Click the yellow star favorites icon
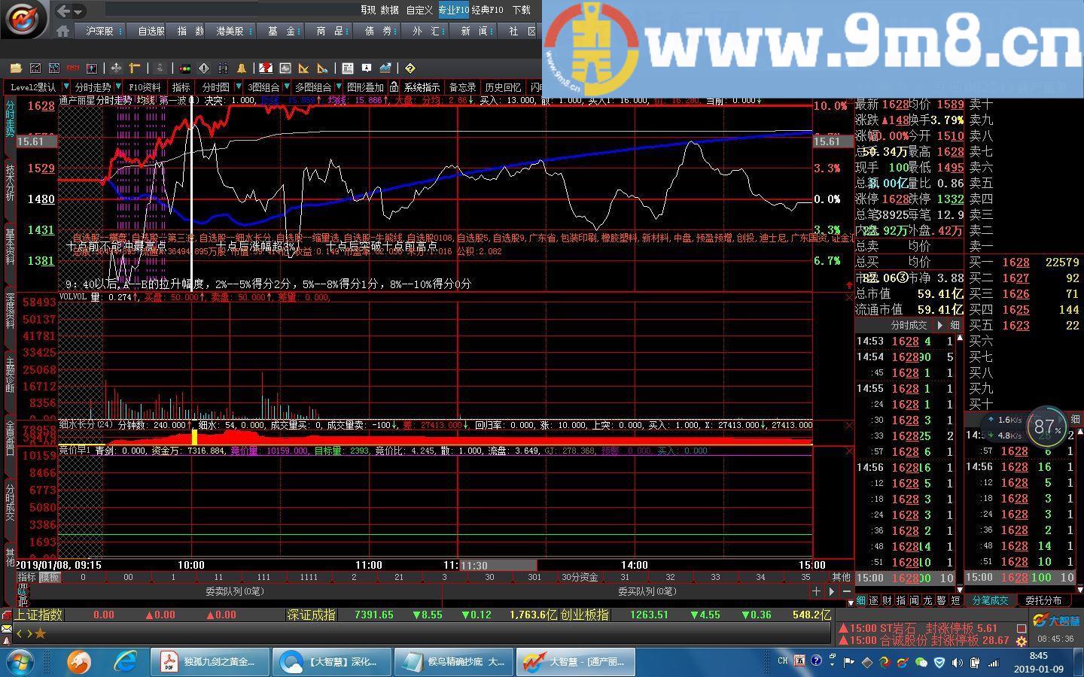The image size is (1084, 677). point(40,633)
